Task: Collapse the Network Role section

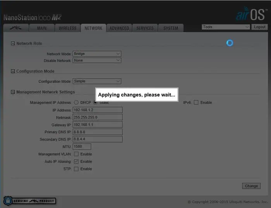Action: click(x=13, y=44)
